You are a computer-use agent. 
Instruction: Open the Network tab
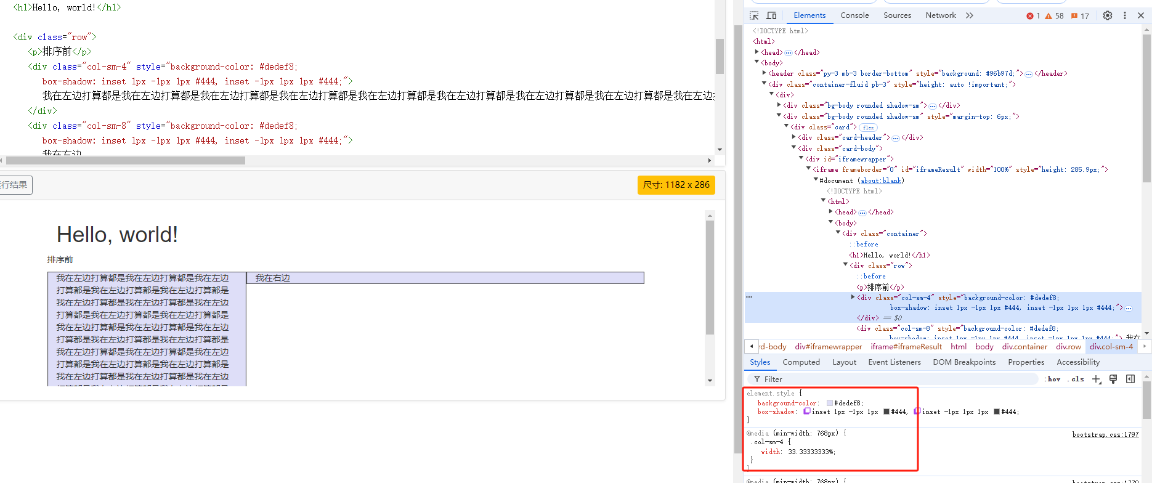941,15
